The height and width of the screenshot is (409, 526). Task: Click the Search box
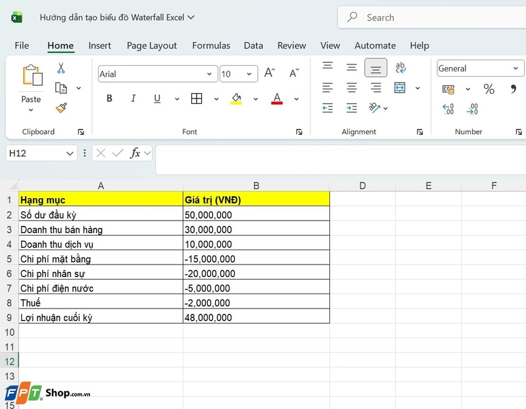433,17
